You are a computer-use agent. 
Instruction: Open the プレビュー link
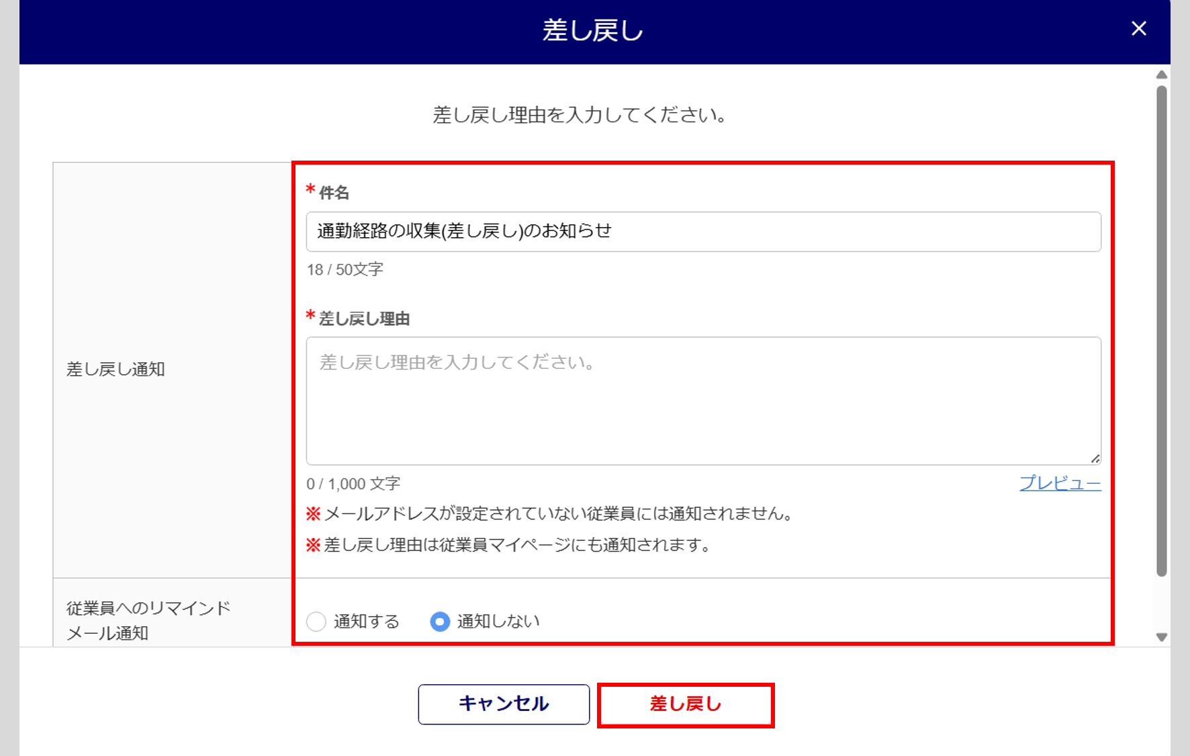click(x=1060, y=483)
